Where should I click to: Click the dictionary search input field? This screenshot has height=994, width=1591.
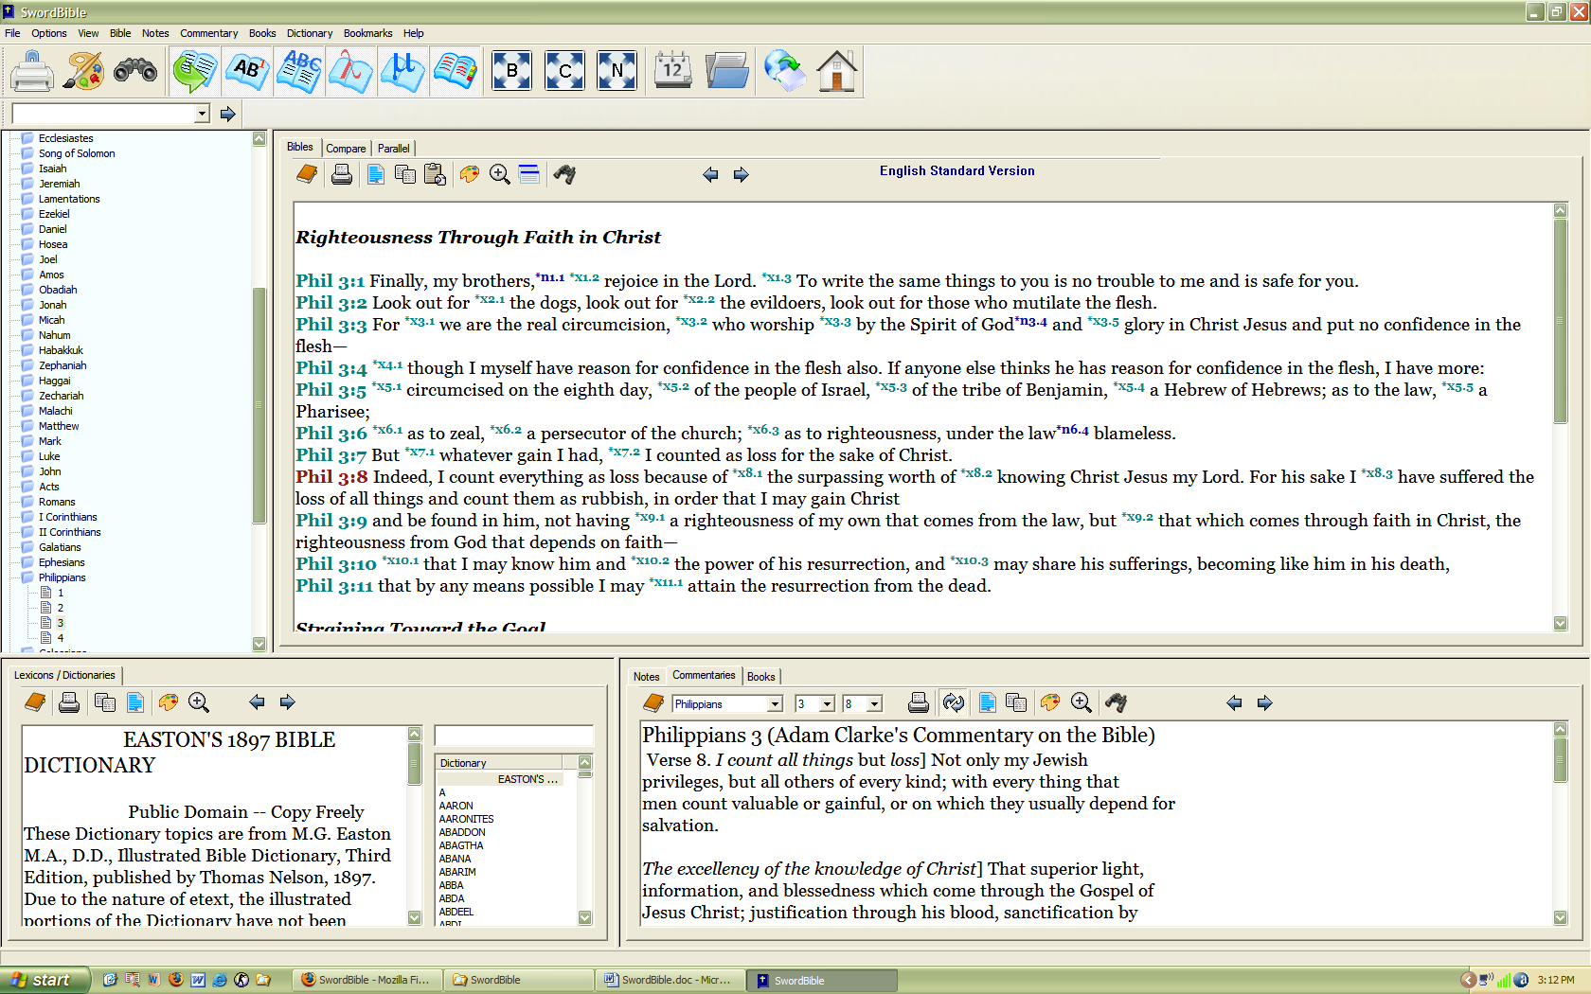[x=513, y=736]
